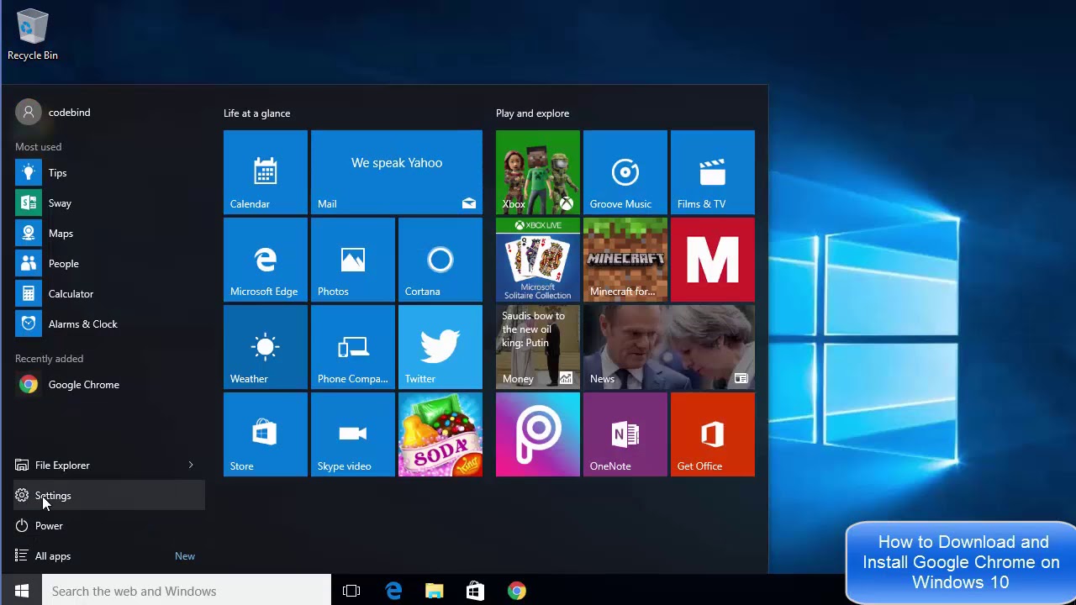The image size is (1076, 605).
Task: Open Groove Music tile
Action: tap(625, 172)
